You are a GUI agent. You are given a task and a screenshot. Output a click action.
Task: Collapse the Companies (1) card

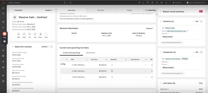tap(161, 52)
